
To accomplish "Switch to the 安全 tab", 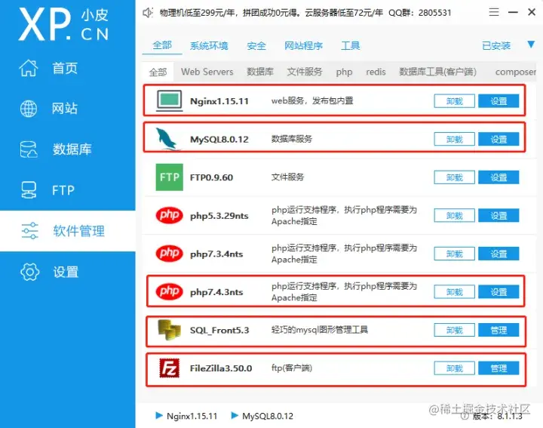I will point(256,45).
